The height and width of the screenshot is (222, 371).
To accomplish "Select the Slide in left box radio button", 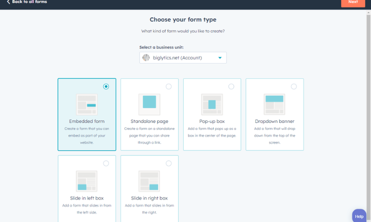I will [106, 163].
